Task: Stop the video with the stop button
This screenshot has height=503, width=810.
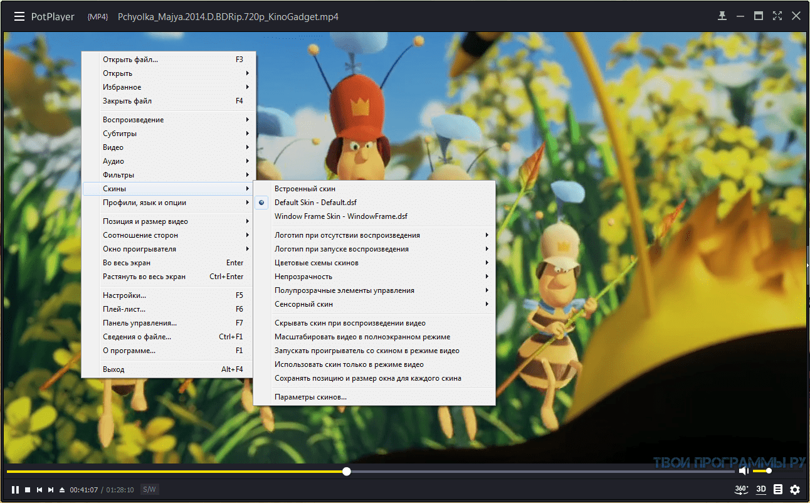Action: (x=28, y=490)
